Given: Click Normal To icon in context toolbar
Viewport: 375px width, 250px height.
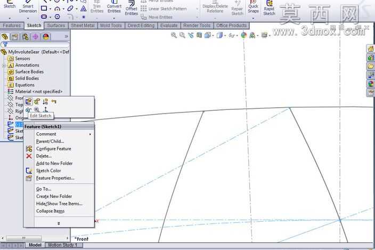Looking at the screenshot, I should (x=45, y=110).
